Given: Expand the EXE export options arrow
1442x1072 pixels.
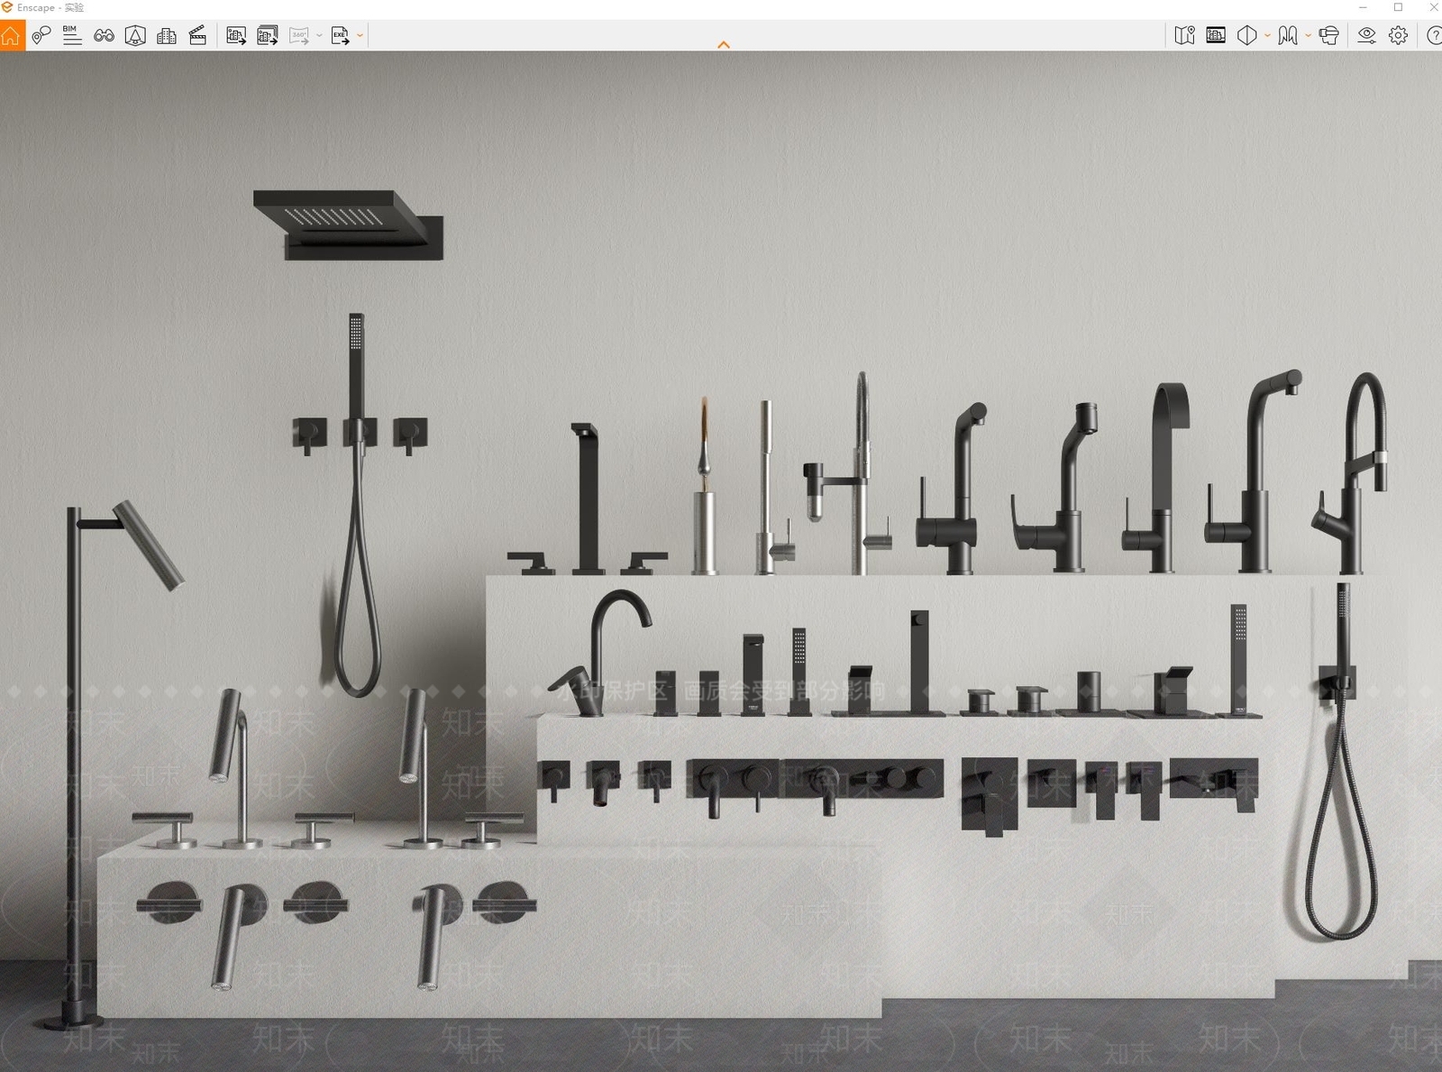Looking at the screenshot, I should tap(360, 36).
